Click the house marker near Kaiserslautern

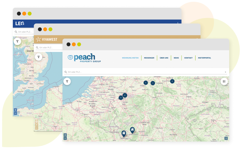click(132, 130)
